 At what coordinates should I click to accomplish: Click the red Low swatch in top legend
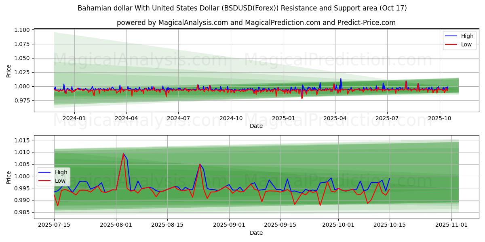coord(451,44)
